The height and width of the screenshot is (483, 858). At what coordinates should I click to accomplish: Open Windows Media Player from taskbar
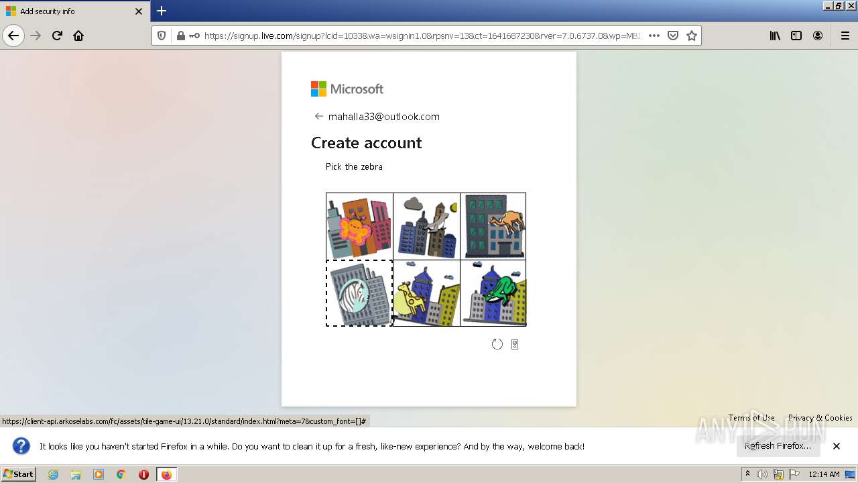[x=99, y=474]
